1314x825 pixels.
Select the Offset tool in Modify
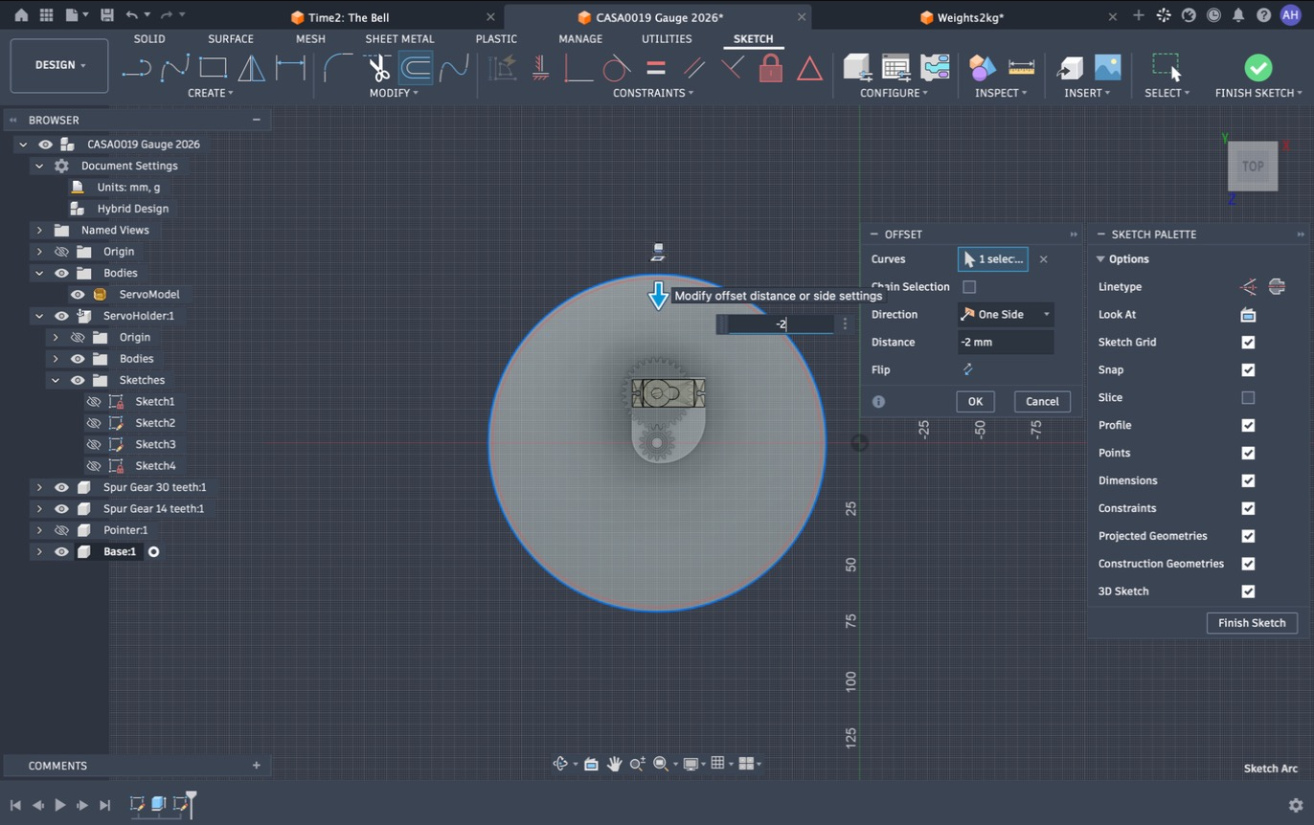pos(415,68)
